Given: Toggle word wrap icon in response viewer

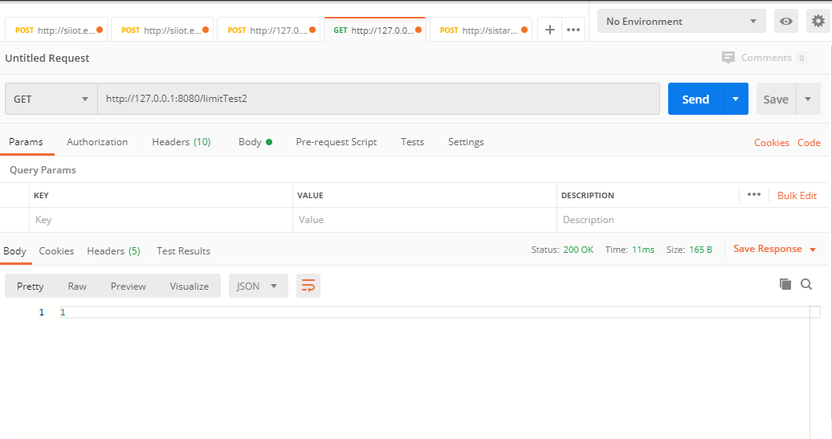Looking at the screenshot, I should pos(308,286).
